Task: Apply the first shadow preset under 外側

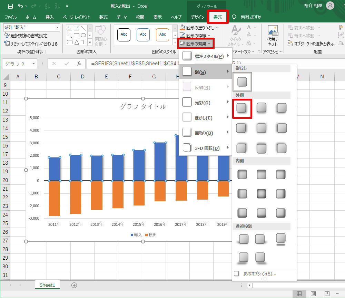Action: [x=241, y=108]
